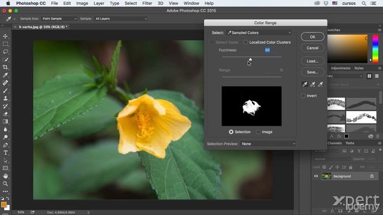The width and height of the screenshot is (383, 215).
Task: Open the Selection Preview dropdown
Action: [268, 144]
